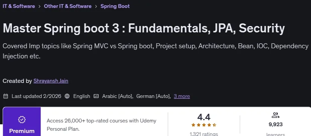Select the Premium label

[22, 131]
